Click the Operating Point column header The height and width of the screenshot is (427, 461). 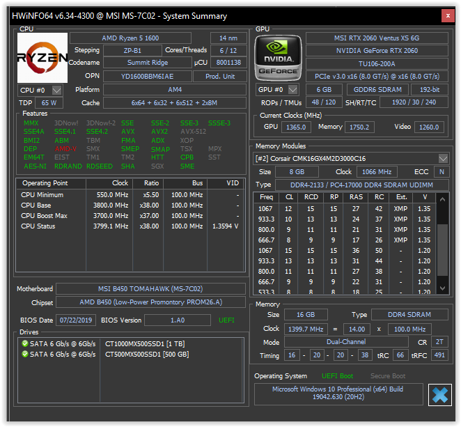point(51,183)
